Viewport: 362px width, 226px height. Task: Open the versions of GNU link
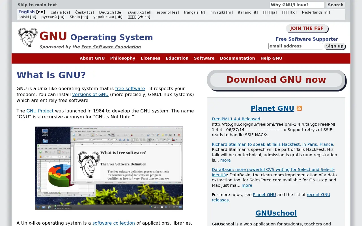pos(90,94)
